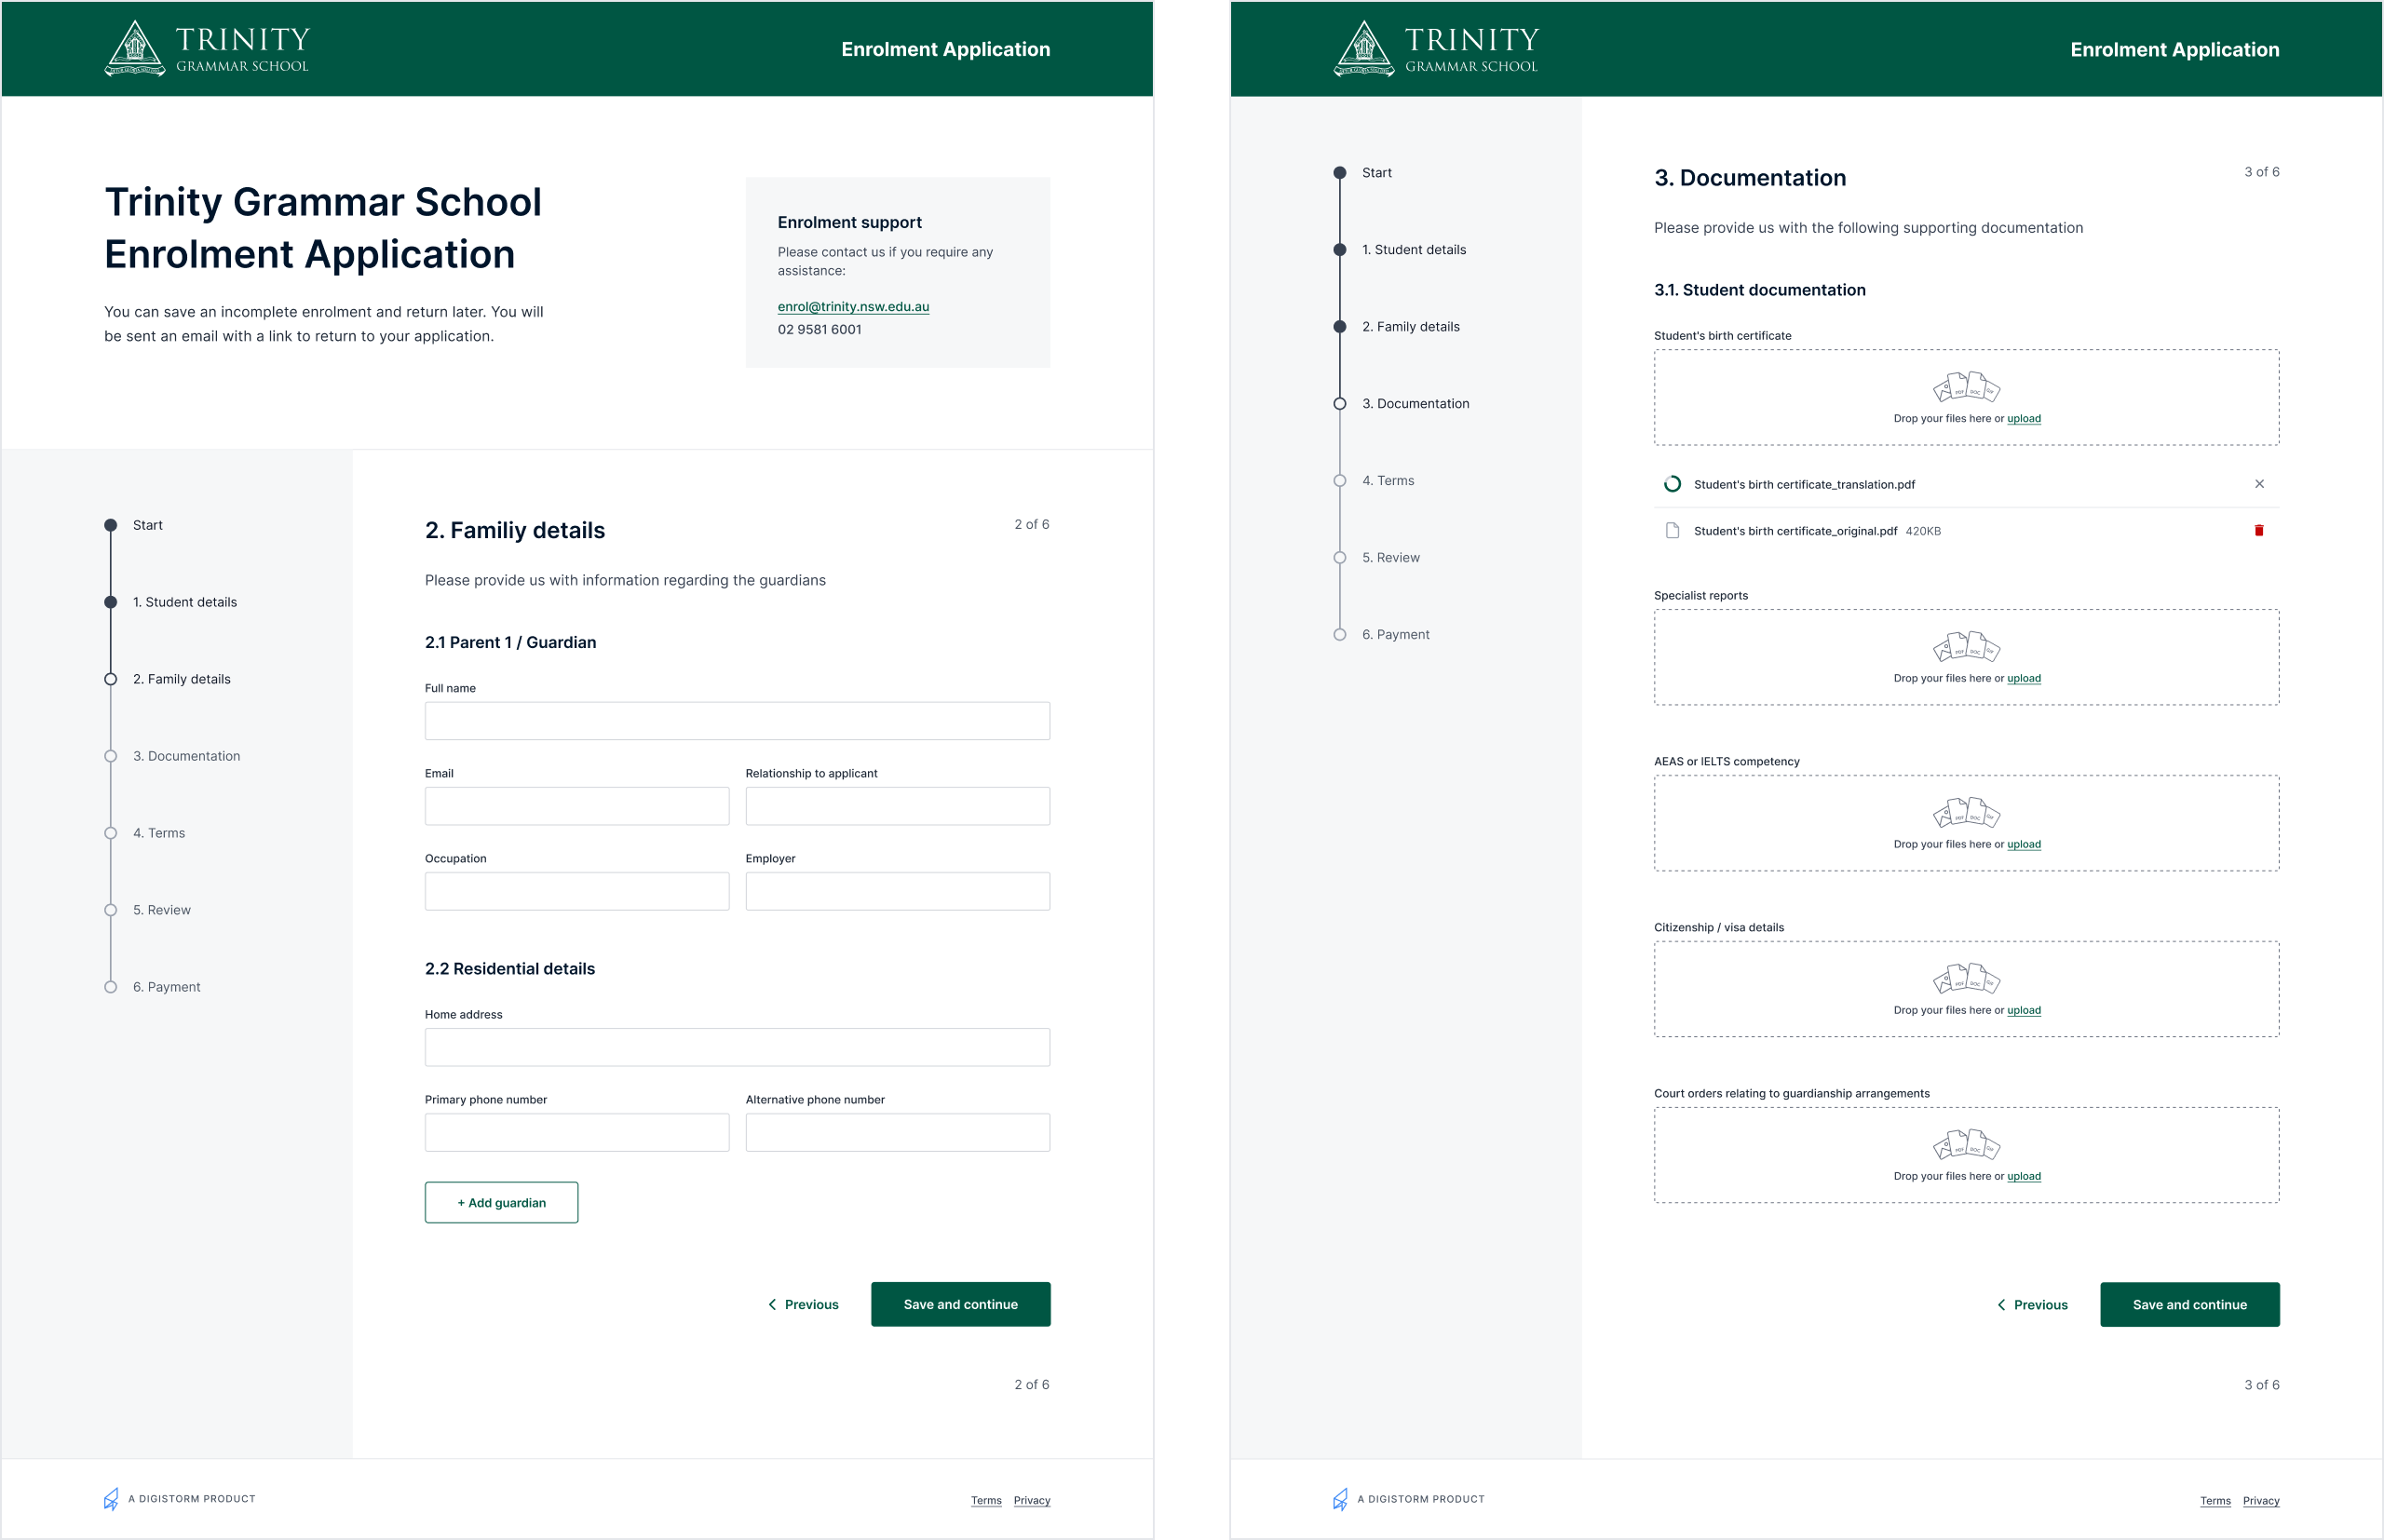Screen dimensions: 2384x1540
Task: Click the files icon in the Specialist reports drop zone
Action: tap(1966, 647)
